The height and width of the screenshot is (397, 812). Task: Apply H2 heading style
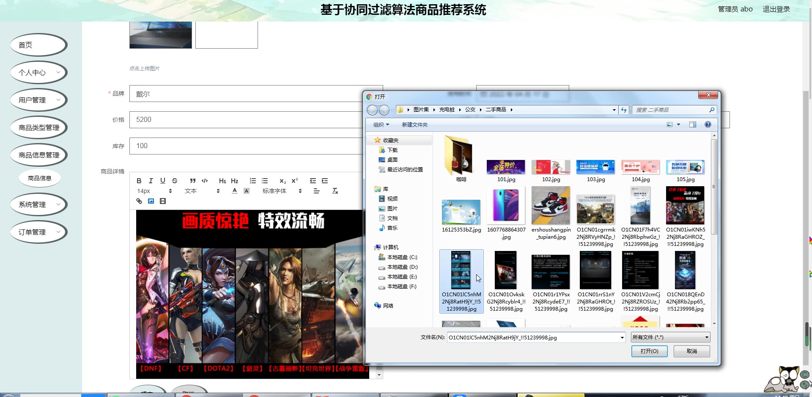tap(235, 181)
